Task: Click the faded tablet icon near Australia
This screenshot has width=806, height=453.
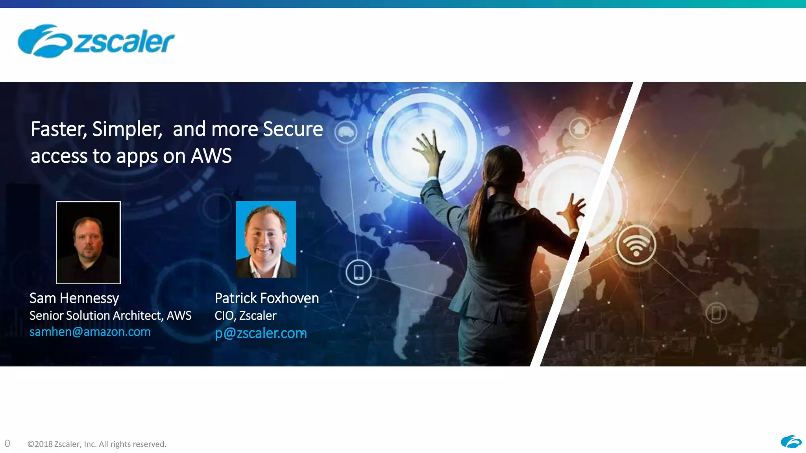Action: pos(716,313)
